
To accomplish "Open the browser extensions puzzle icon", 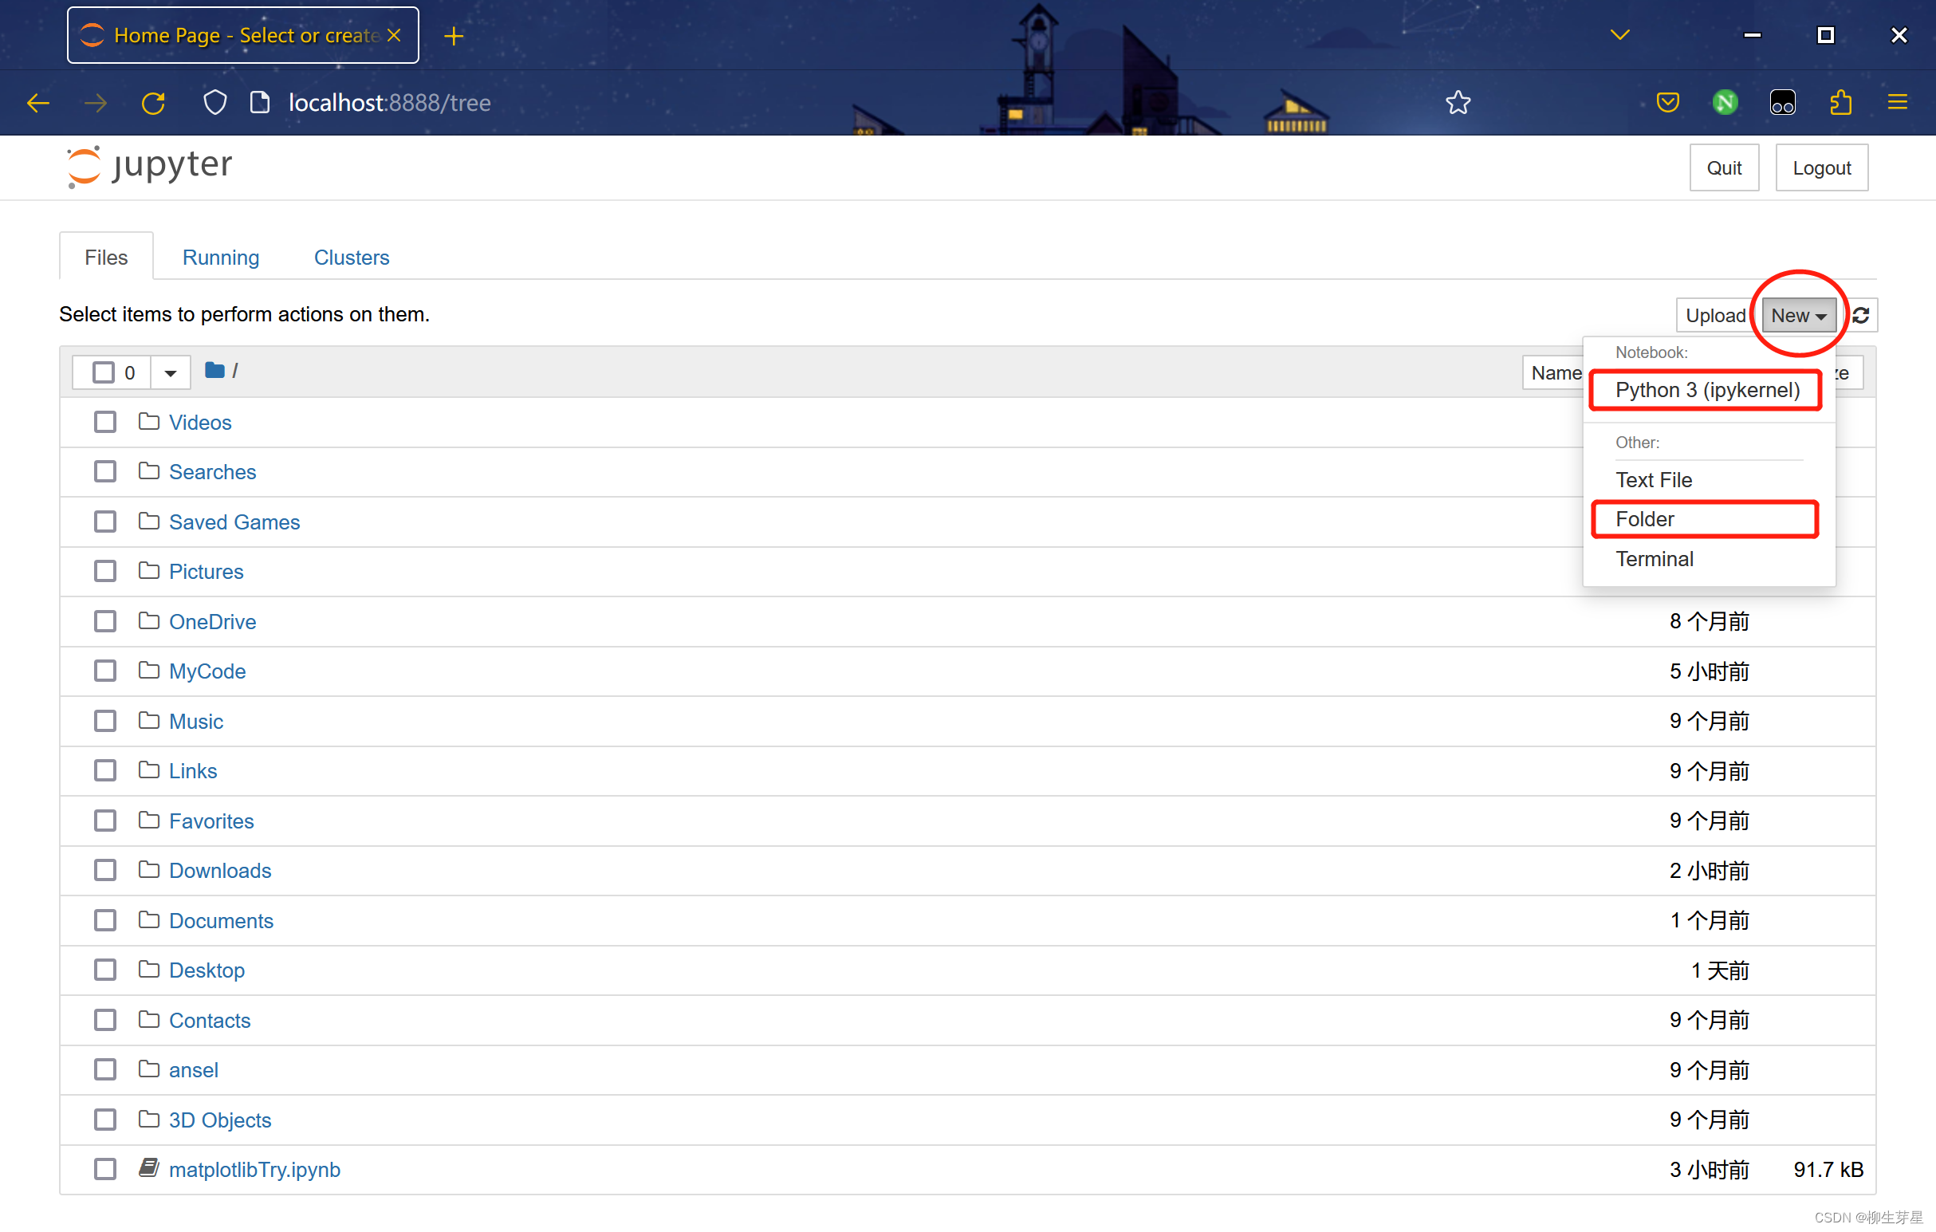I will tap(1840, 103).
